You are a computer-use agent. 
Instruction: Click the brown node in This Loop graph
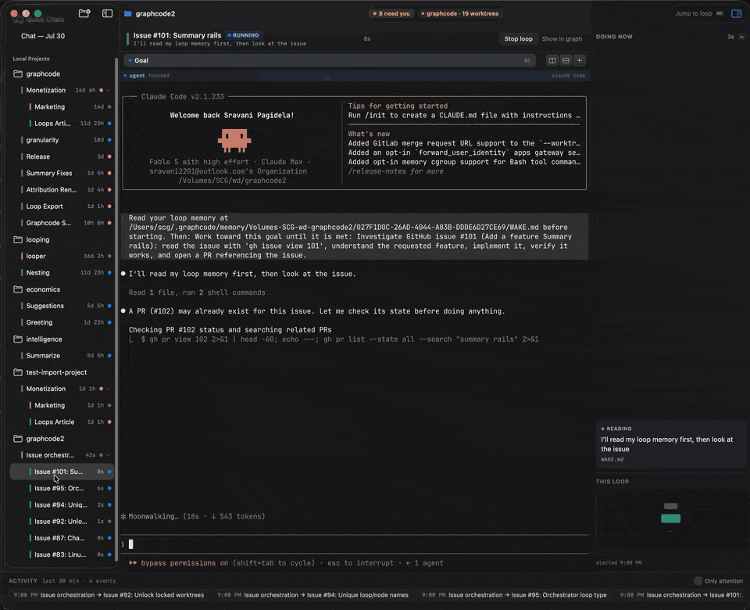pos(670,506)
